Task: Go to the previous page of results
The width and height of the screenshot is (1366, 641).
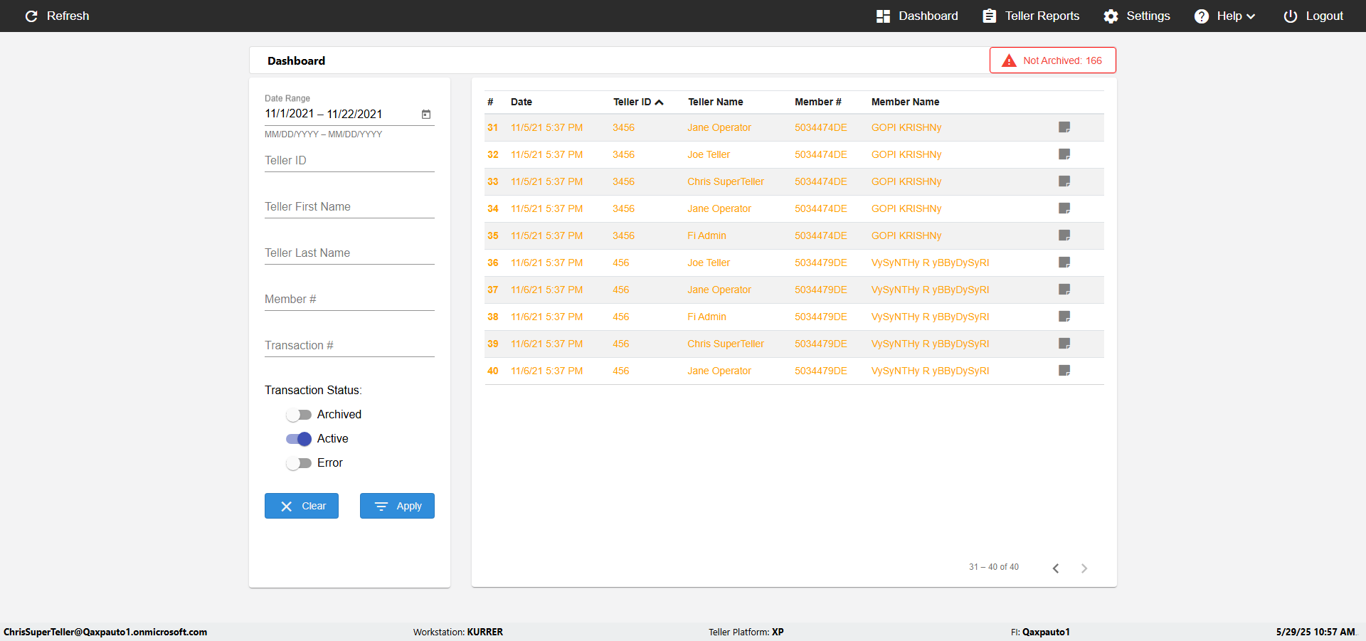Action: pos(1056,568)
